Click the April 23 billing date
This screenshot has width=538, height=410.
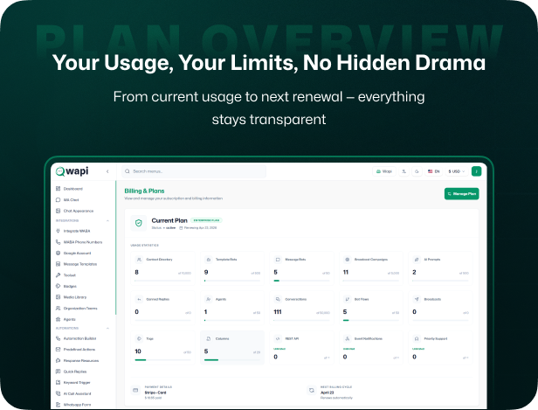click(327, 393)
